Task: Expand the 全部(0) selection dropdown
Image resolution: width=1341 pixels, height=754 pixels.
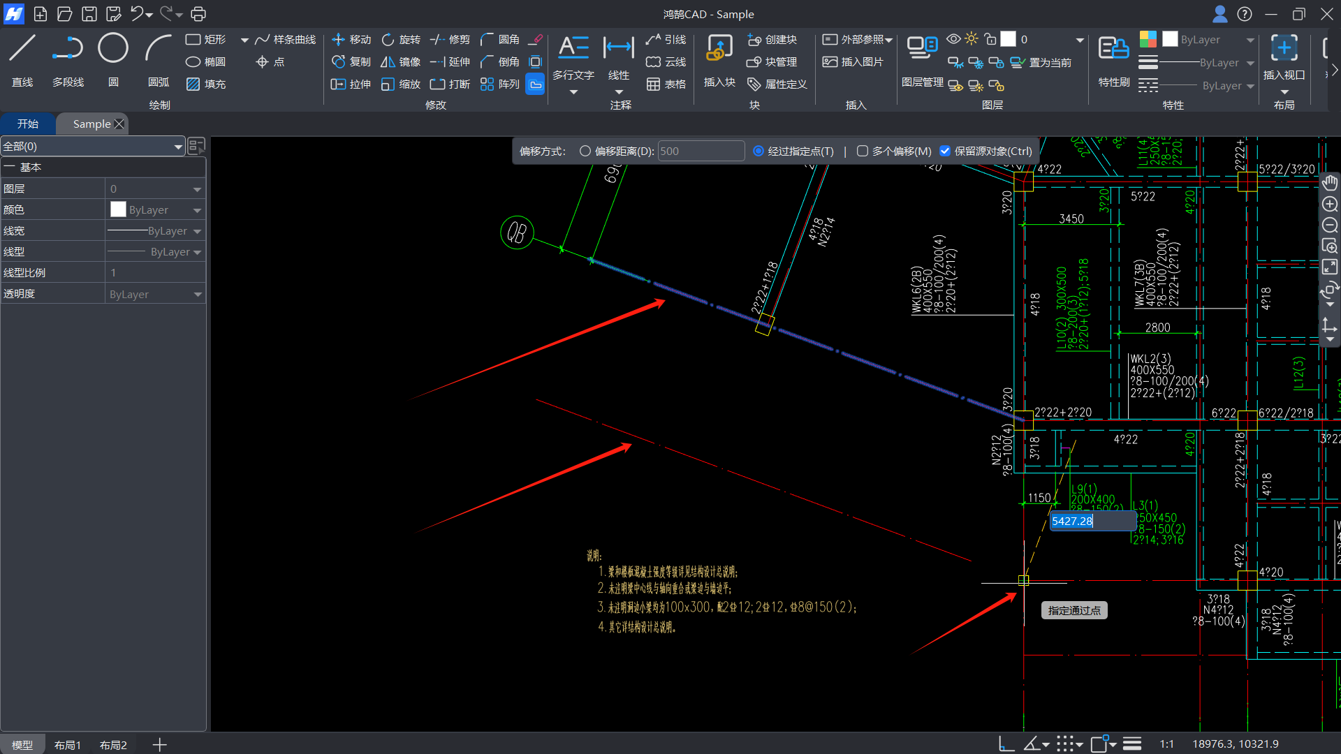Action: (178, 147)
